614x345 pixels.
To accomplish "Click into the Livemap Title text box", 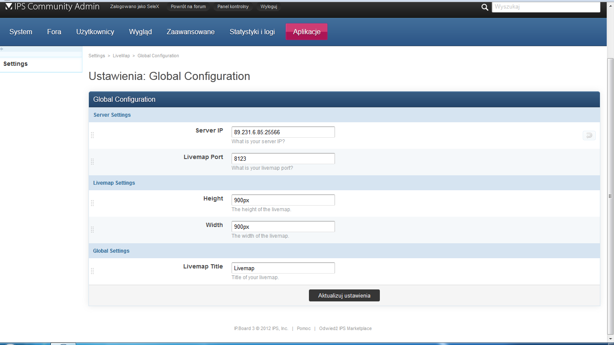I will (283, 268).
